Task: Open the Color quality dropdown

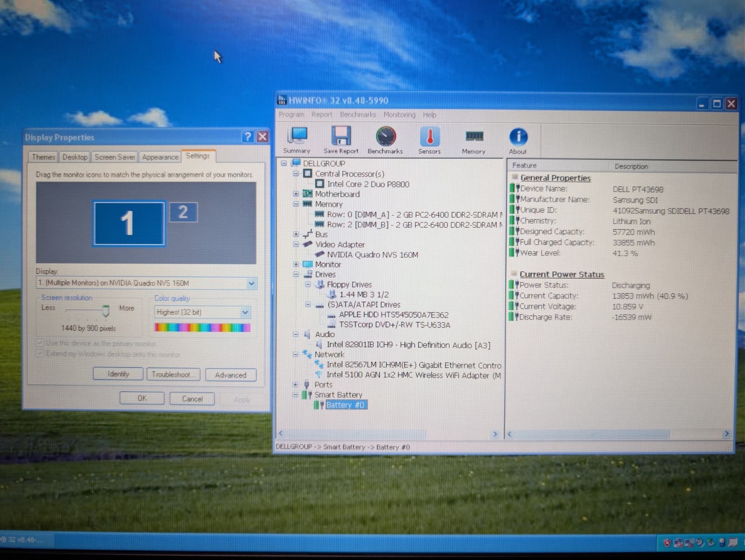Action: tap(245, 313)
